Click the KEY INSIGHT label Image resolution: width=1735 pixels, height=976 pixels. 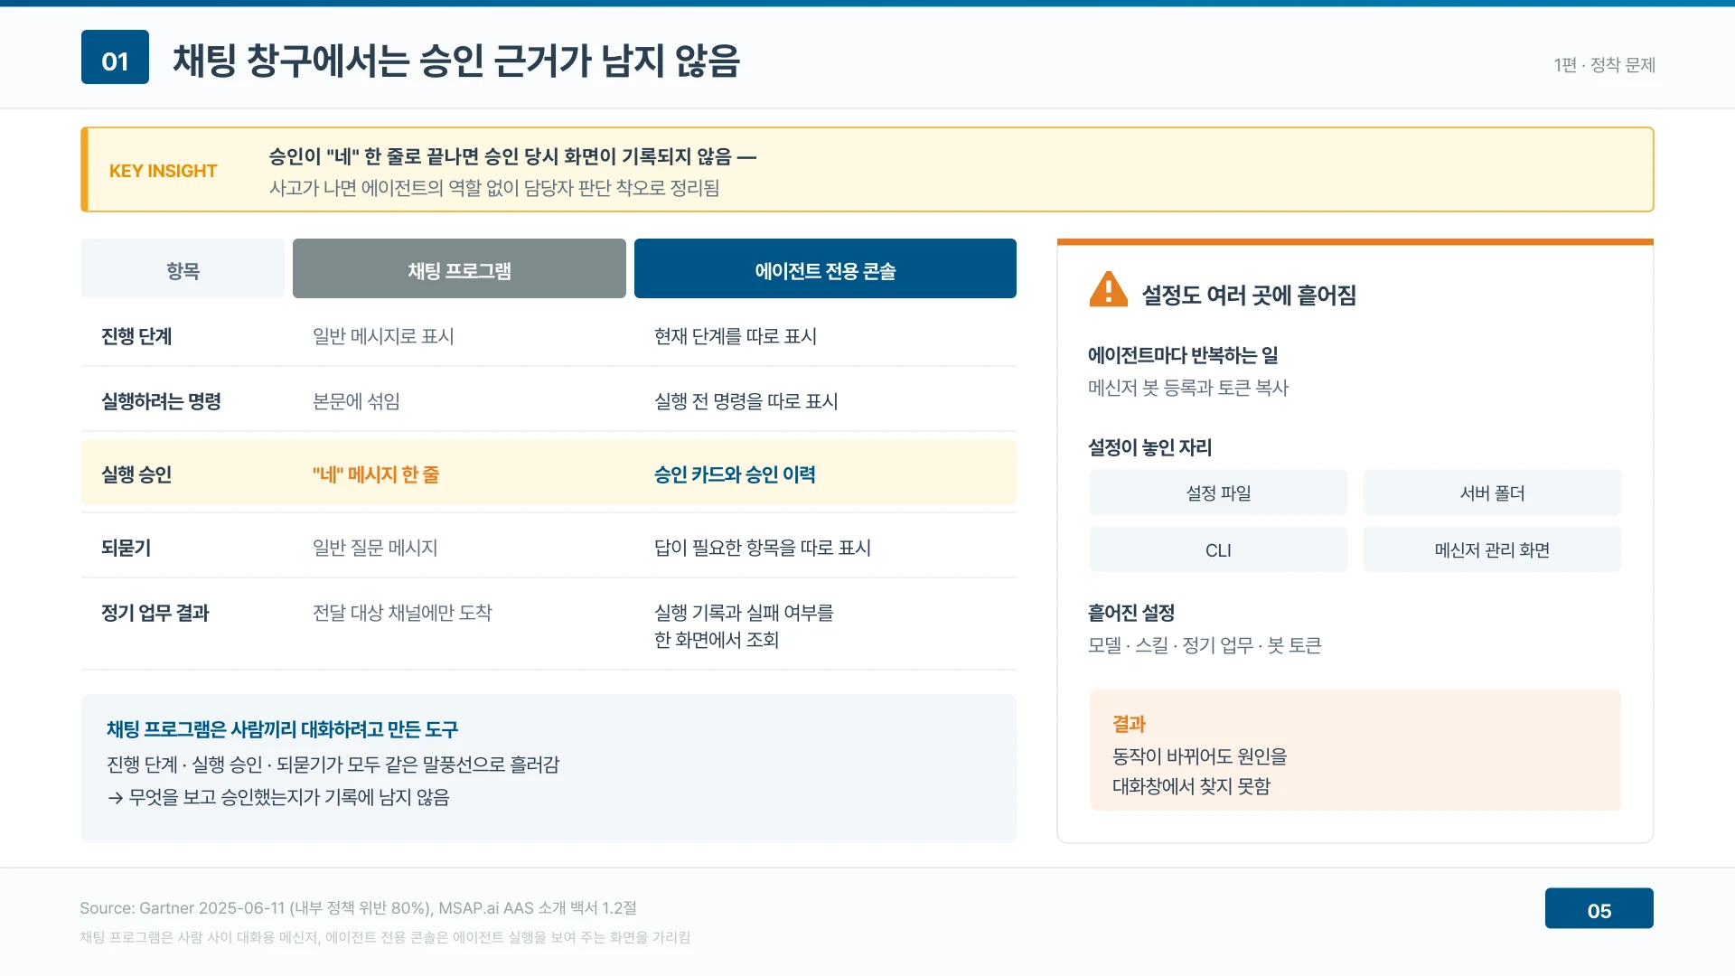pos(164,171)
